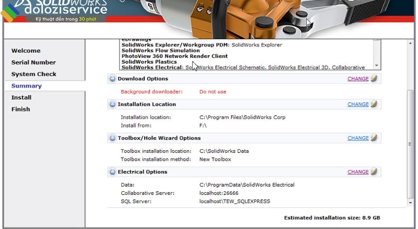Click 'C:\Program Files\SolidWorks Corp' path
Viewport: 418px width, 229px height.
tap(242, 118)
